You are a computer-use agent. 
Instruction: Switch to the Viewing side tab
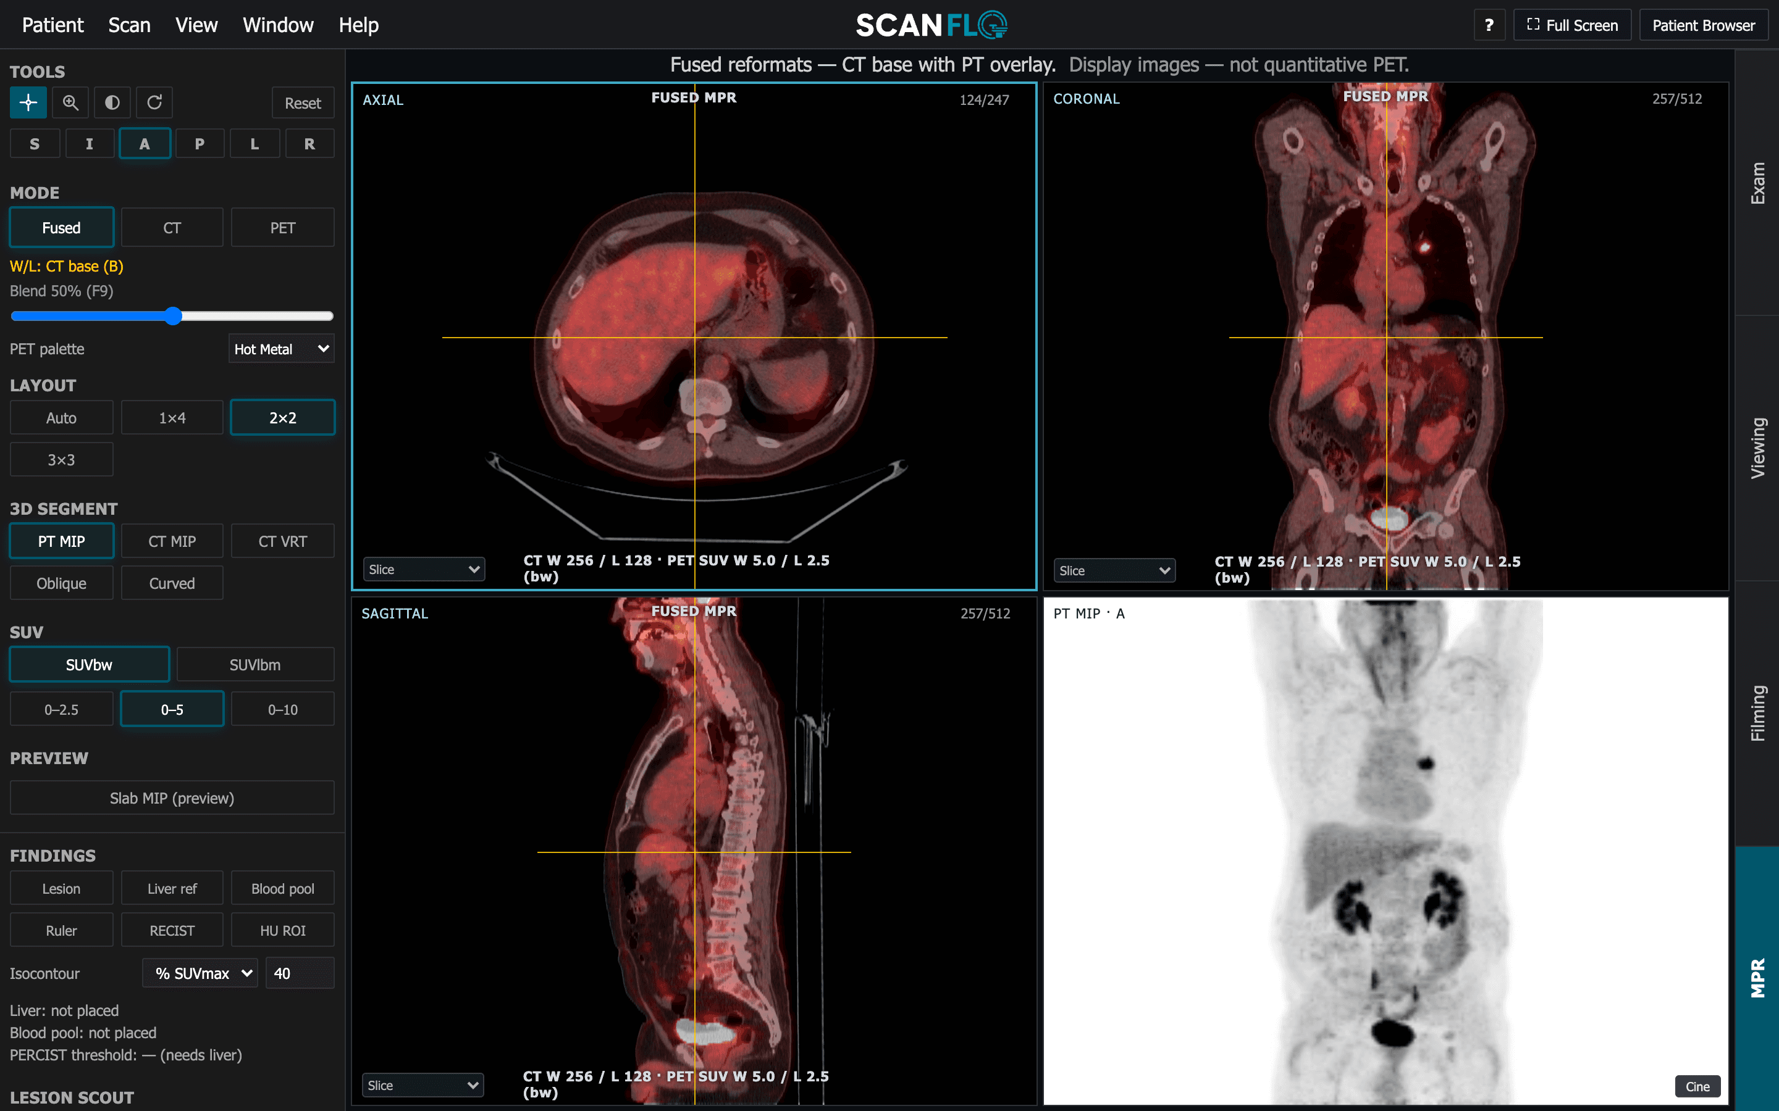coord(1757,448)
